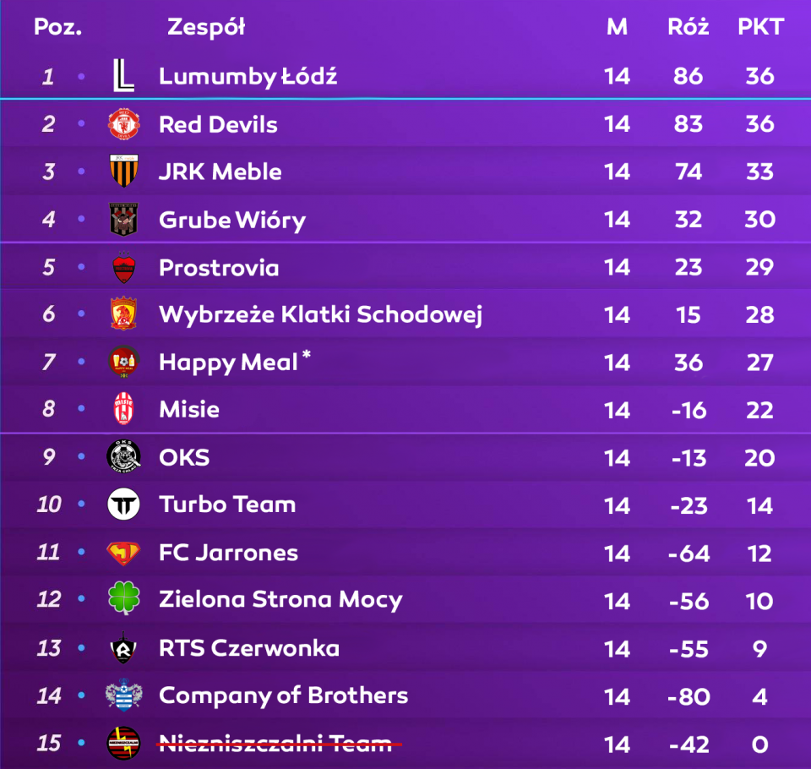This screenshot has height=769, width=811.
Task: Open the Misie team name link
Action: pyautogui.click(x=189, y=410)
